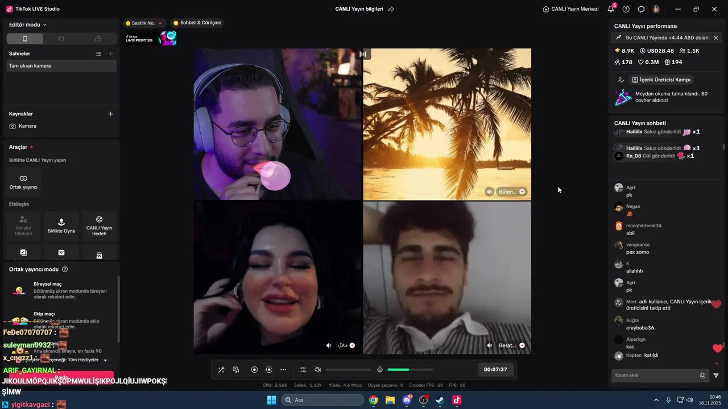728x409 pixels.
Task: Click the Windows Start button
Action: 271,400
